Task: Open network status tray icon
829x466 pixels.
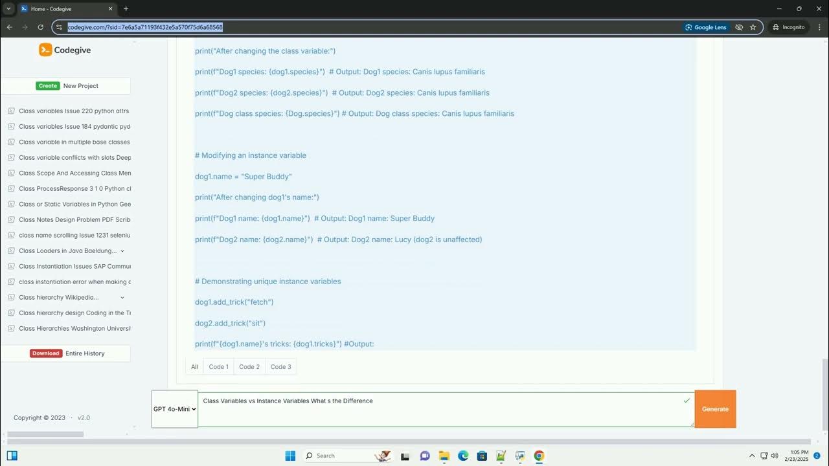Action: tap(764, 456)
